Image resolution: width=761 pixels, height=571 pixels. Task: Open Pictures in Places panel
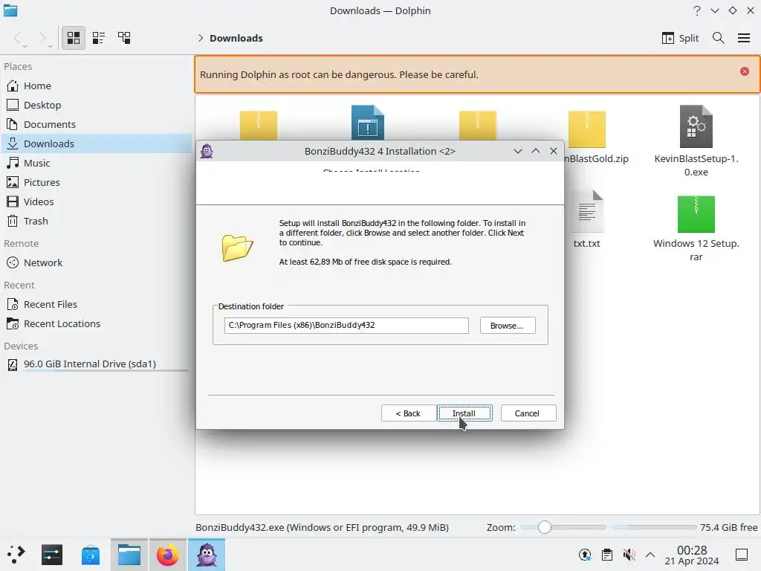[x=96, y=183]
